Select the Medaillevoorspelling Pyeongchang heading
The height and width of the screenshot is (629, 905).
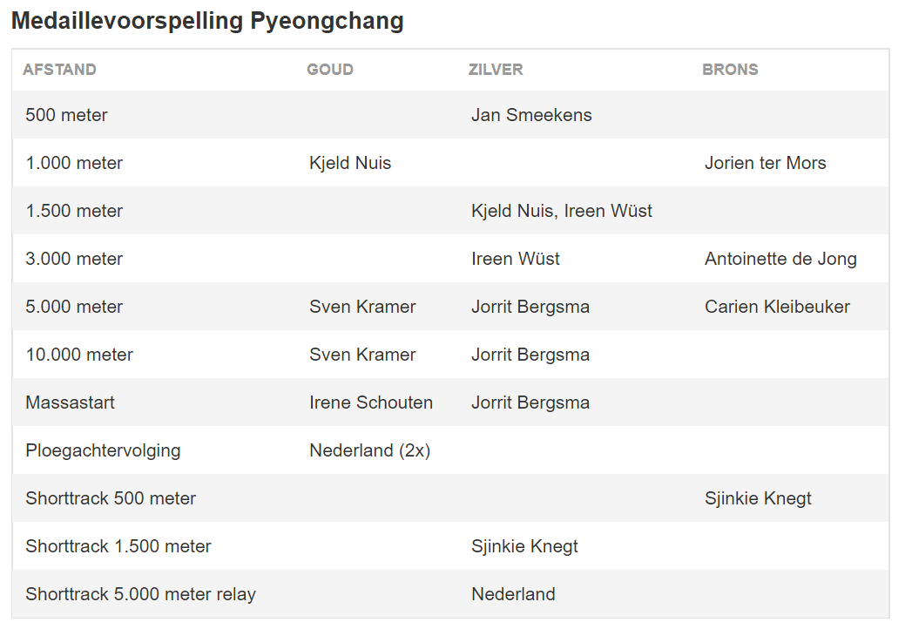[208, 21]
